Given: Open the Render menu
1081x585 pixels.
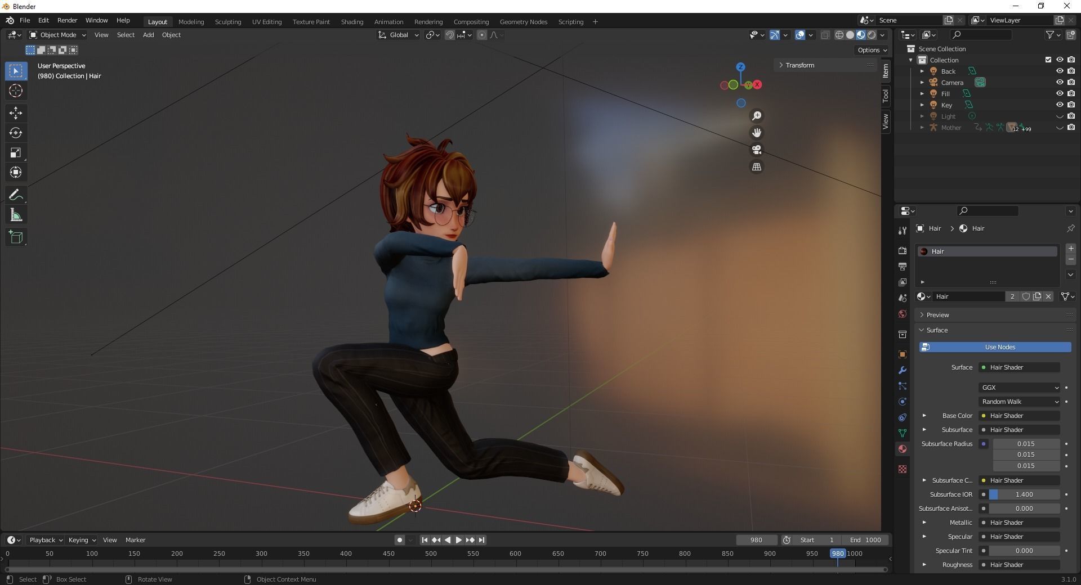Looking at the screenshot, I should pyautogui.click(x=67, y=20).
